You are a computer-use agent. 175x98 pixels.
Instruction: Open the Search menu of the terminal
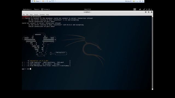tap(36, 14)
